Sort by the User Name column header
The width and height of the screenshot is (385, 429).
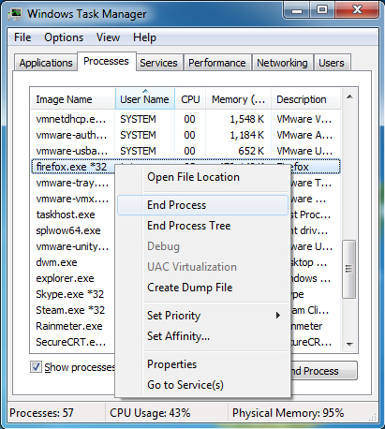point(145,99)
